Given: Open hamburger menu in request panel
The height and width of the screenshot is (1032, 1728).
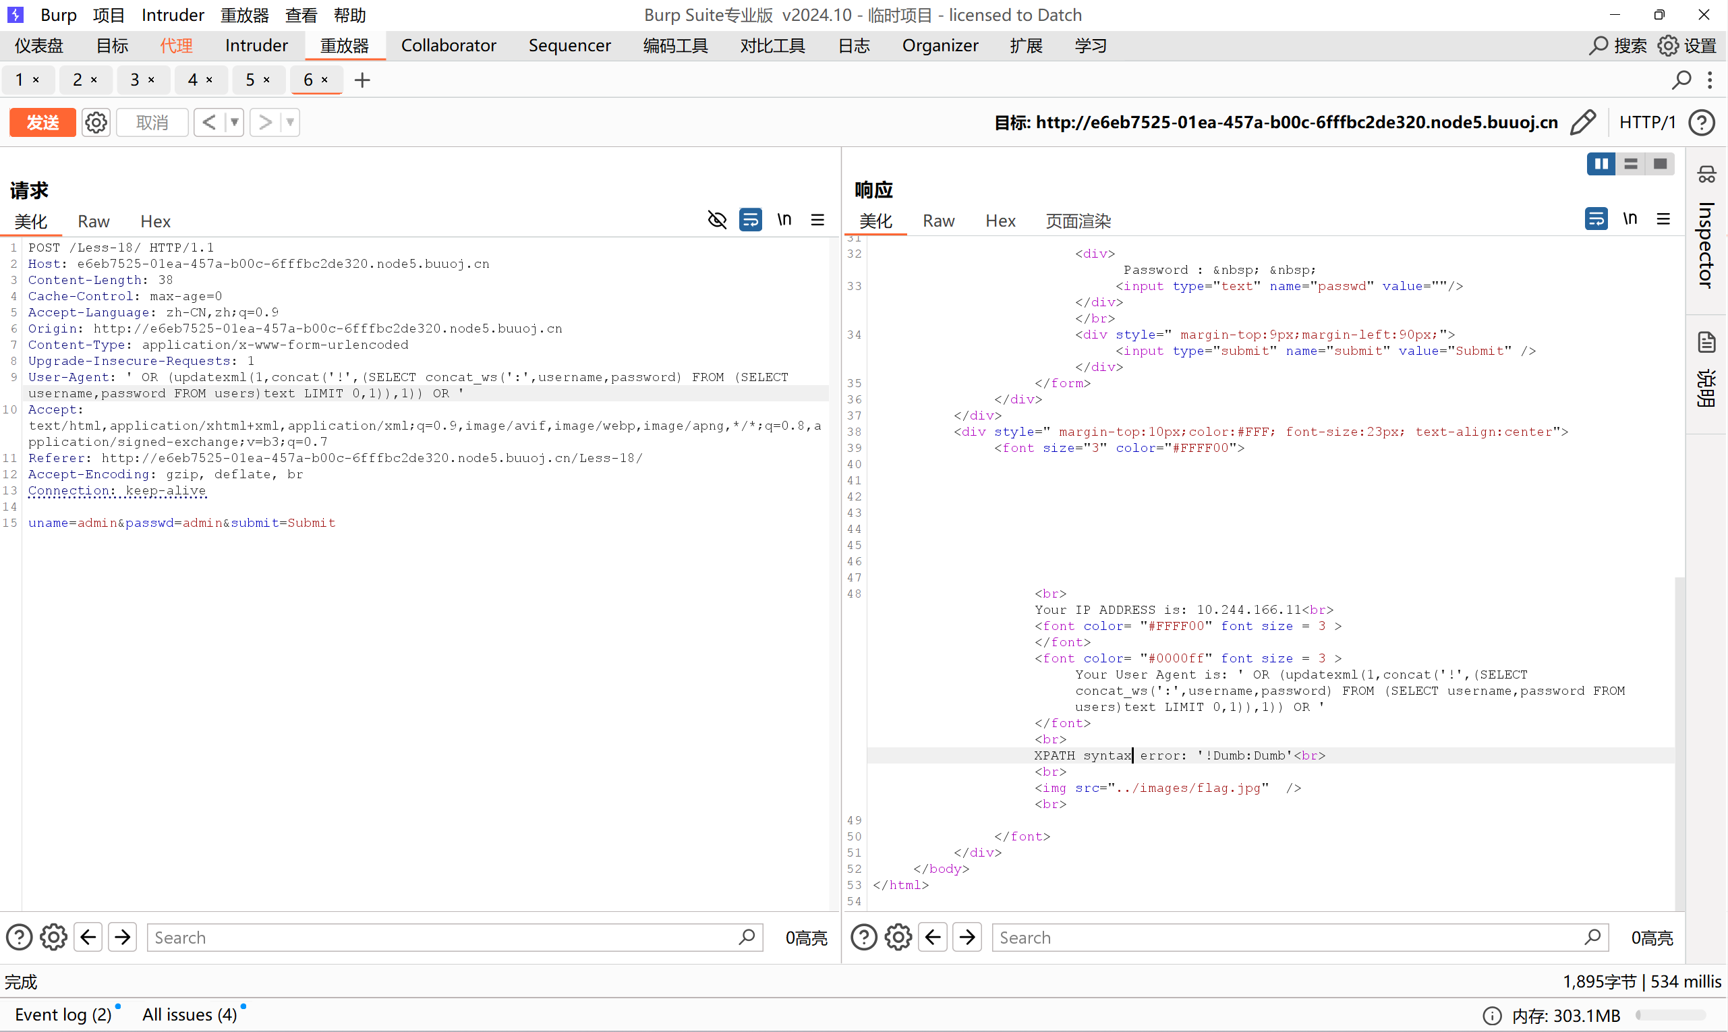Looking at the screenshot, I should point(817,220).
